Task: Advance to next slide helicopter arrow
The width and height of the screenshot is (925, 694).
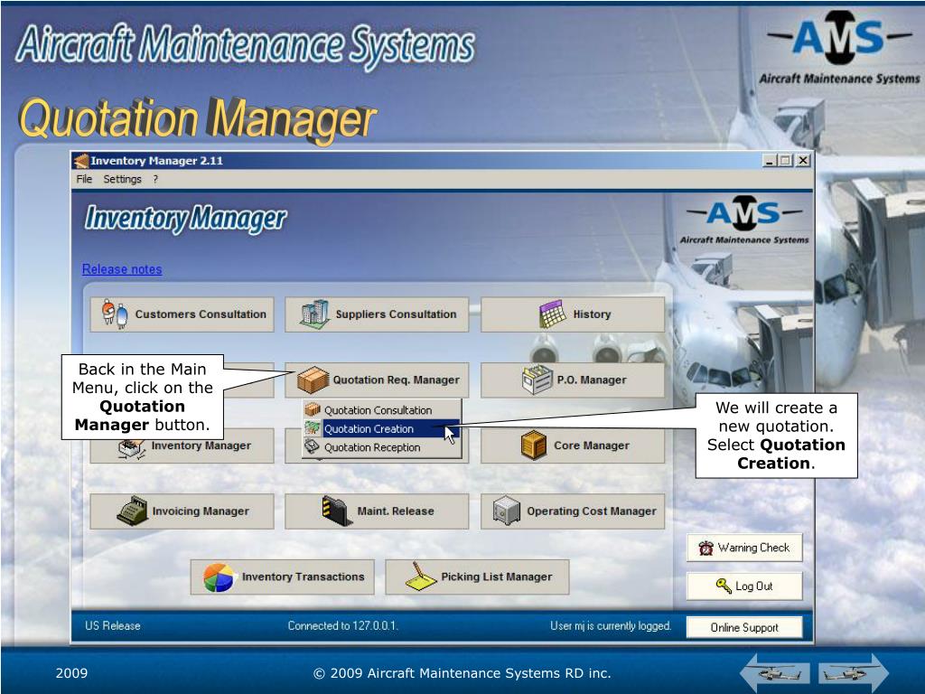Action: (x=853, y=672)
